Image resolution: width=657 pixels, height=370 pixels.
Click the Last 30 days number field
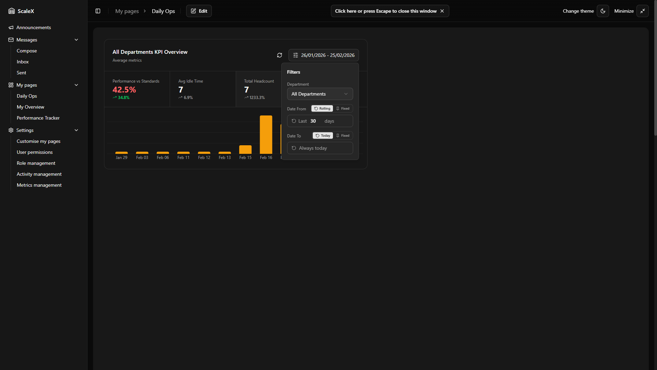(x=313, y=121)
